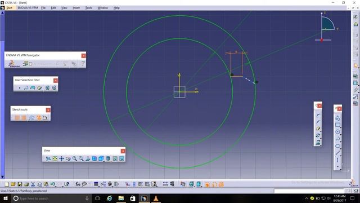The image size is (360, 203).
Task: Close the User Selection Filter toolbar
Action: tap(56, 81)
